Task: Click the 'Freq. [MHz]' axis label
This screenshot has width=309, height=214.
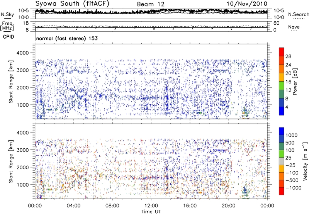Action: [x=7, y=26]
